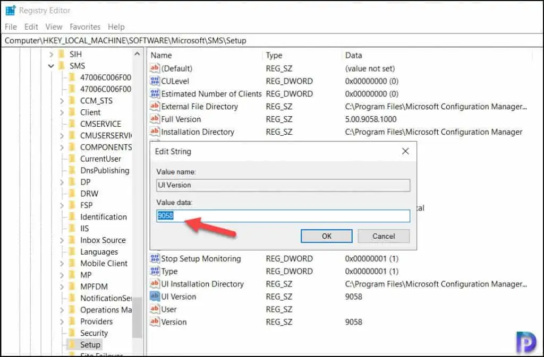Click the tree pane scrollbar thumb
Screen dimensions: 544x357
tap(137, 317)
